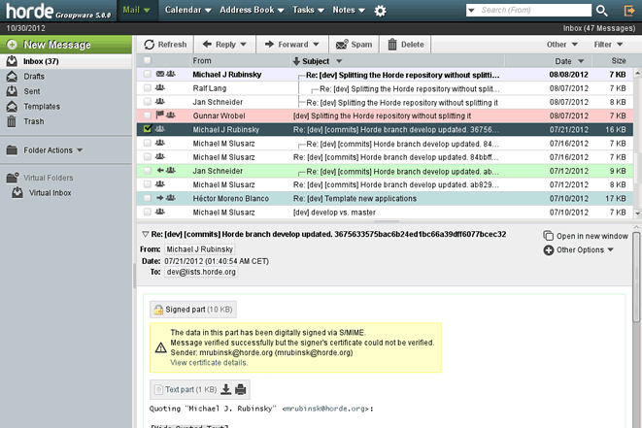Check the Gunnar Wrobel message checkbox
The image size is (642, 428).
148,115
